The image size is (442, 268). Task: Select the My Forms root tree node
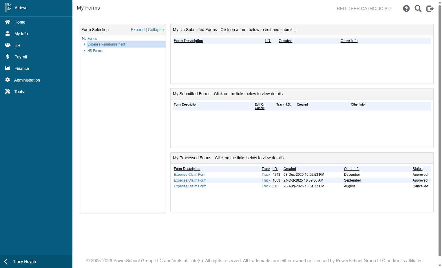click(90, 39)
